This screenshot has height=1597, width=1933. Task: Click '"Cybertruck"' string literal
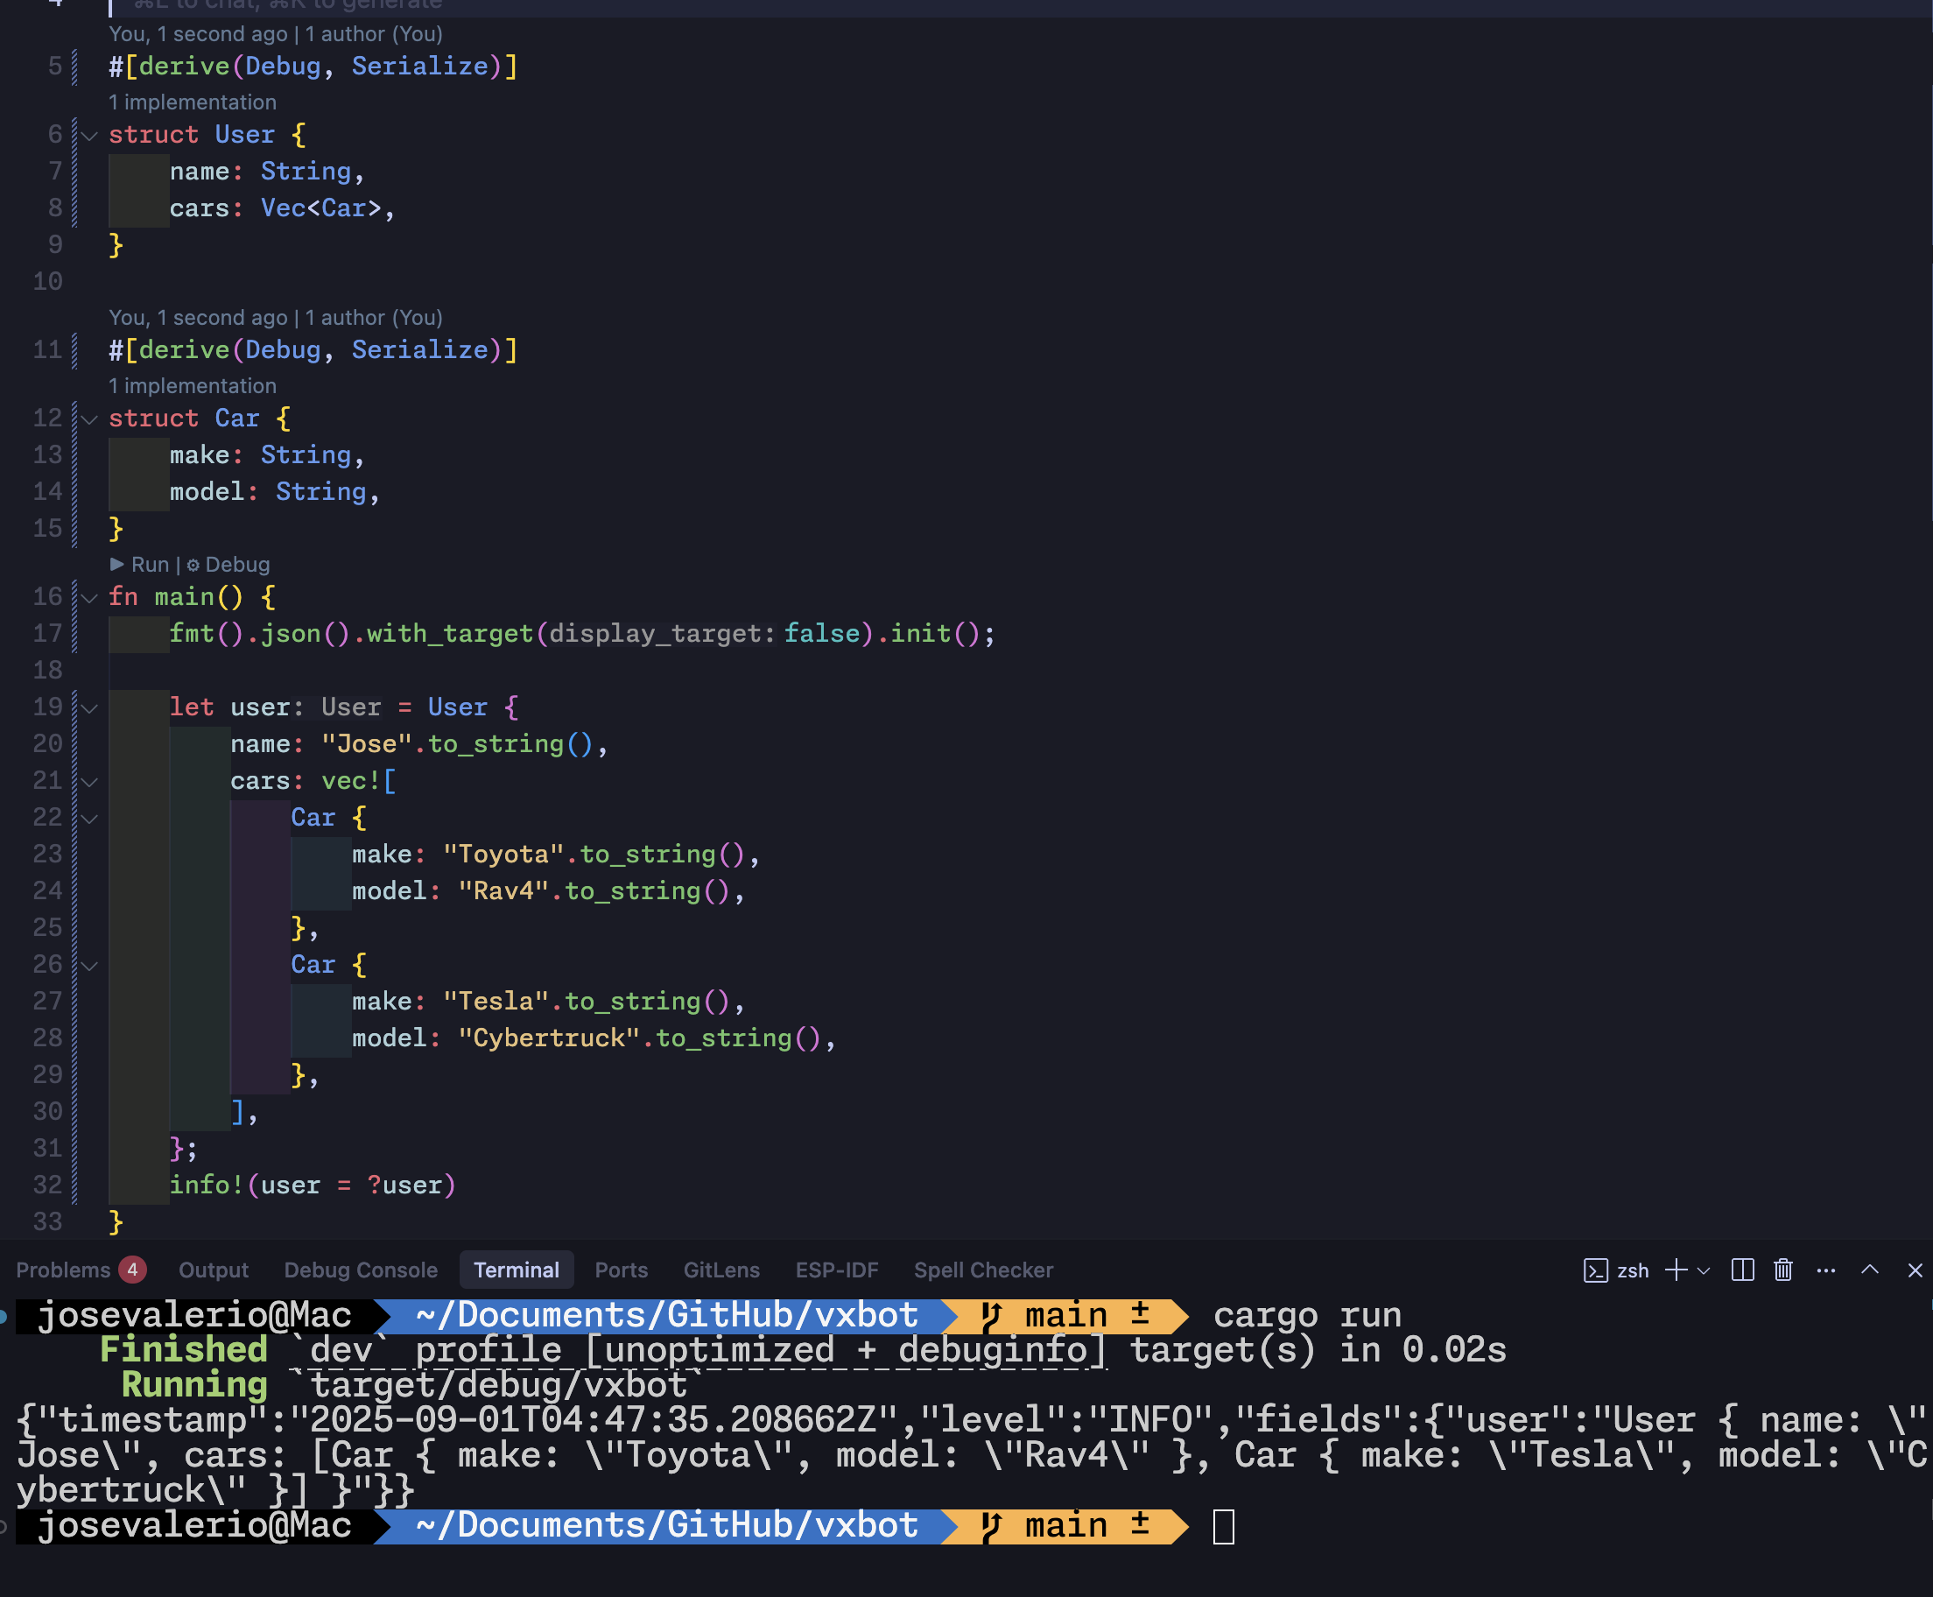[550, 1038]
